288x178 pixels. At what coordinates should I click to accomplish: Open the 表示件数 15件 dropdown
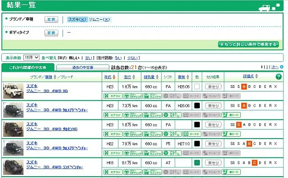tap(31, 58)
